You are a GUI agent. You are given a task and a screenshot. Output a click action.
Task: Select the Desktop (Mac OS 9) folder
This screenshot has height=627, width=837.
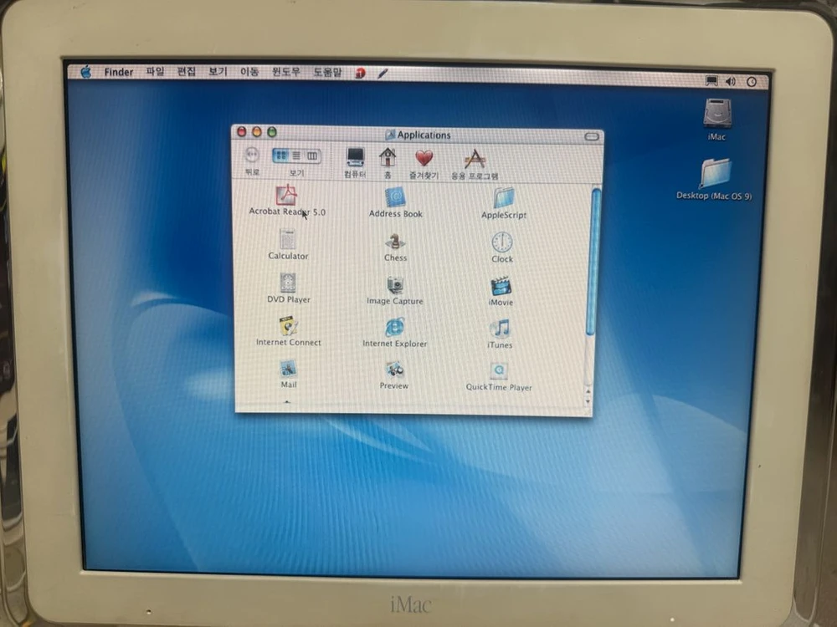pos(716,173)
